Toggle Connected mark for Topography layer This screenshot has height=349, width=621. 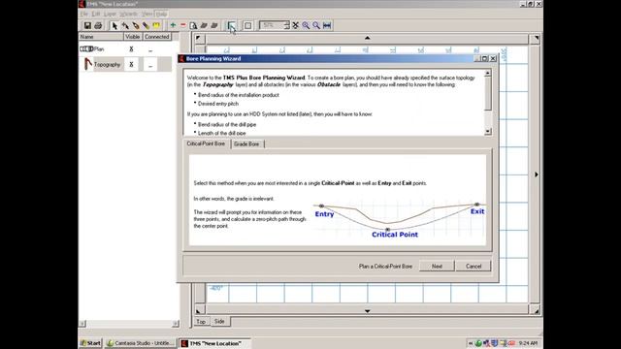tap(150, 65)
